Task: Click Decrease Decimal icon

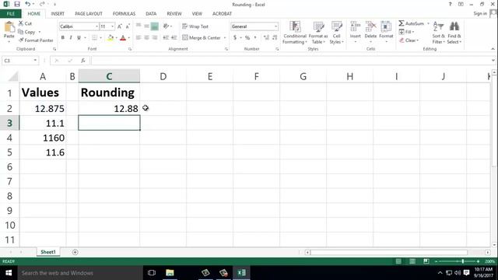Action: pos(275,37)
